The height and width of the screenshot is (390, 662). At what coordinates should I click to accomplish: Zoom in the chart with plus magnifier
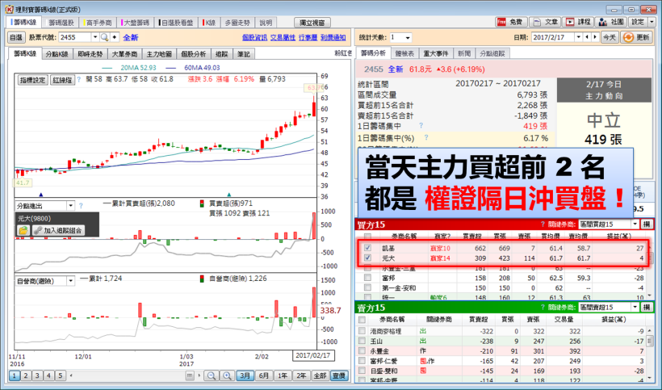[227, 375]
